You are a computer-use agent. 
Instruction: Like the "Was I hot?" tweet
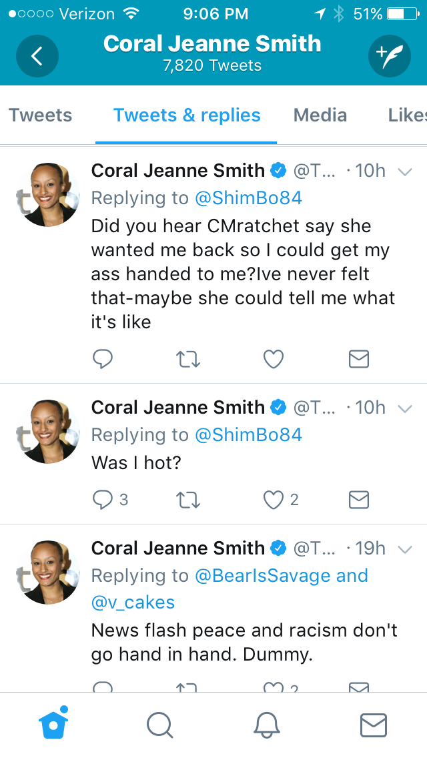274,500
